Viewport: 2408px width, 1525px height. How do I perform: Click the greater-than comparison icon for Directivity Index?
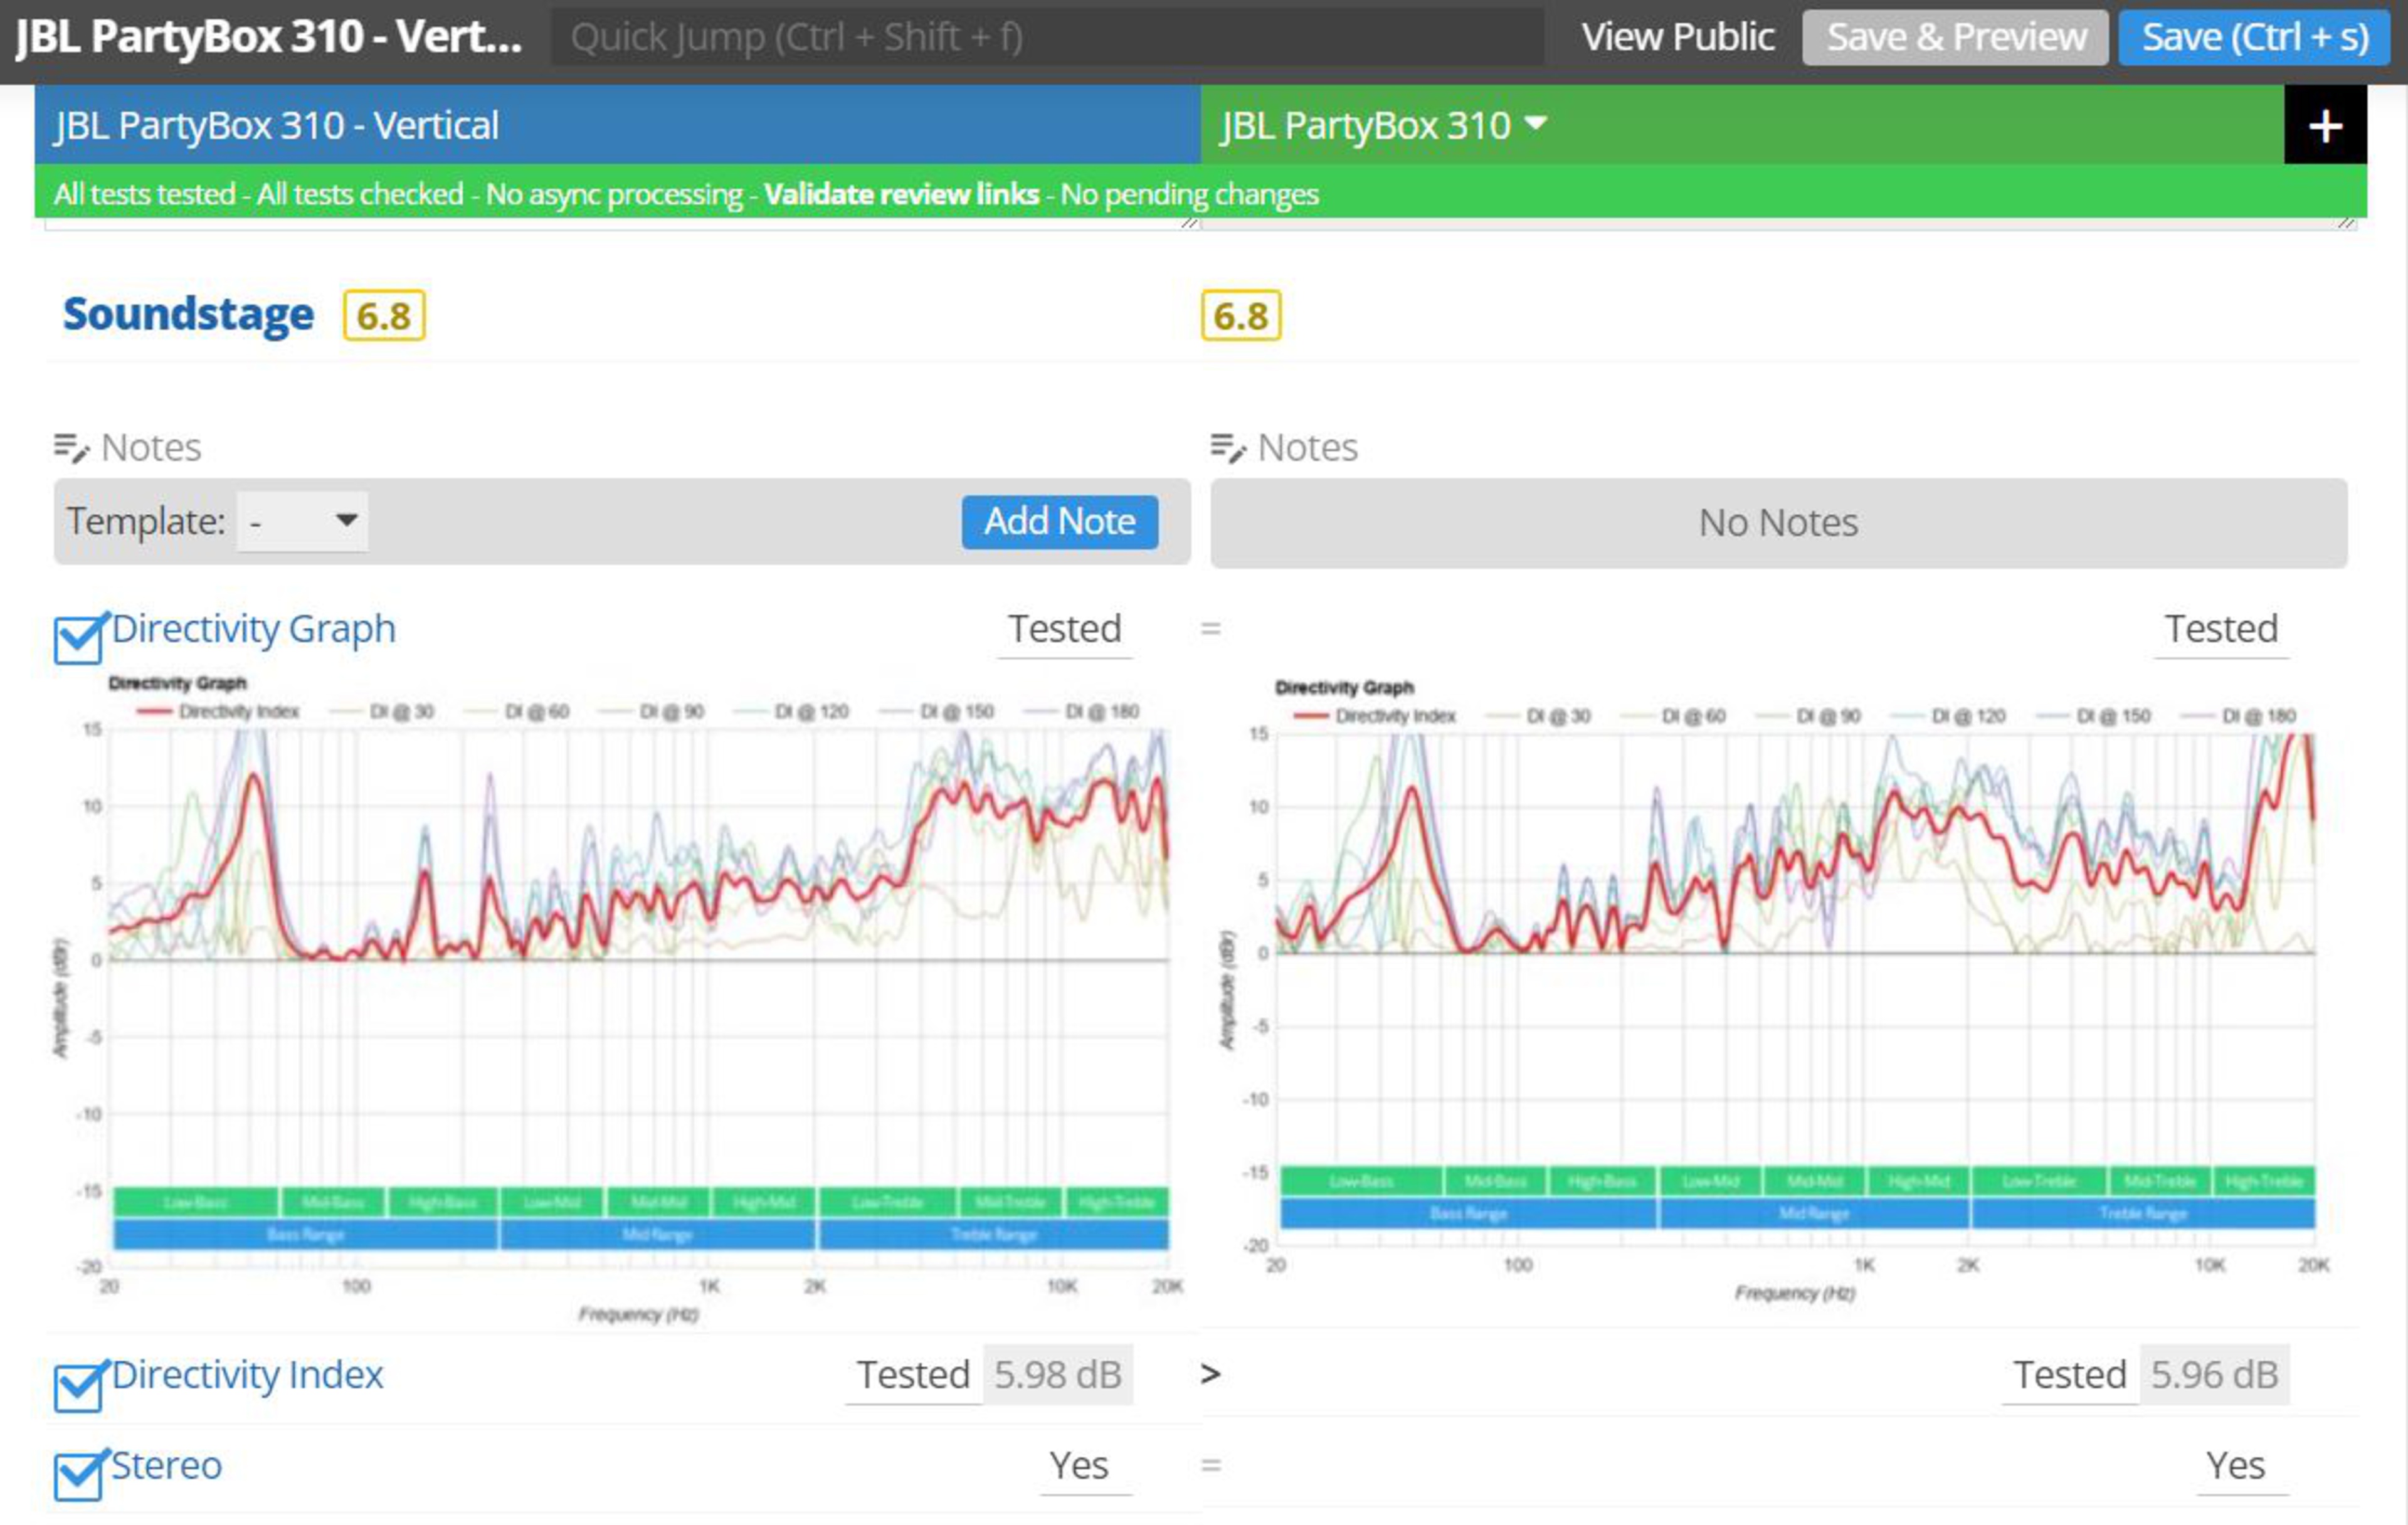(1210, 1374)
